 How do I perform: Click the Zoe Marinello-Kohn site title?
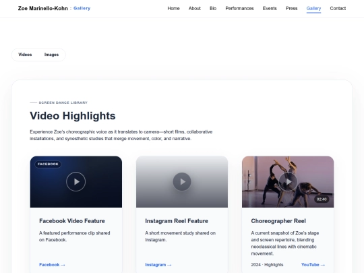coord(43,8)
